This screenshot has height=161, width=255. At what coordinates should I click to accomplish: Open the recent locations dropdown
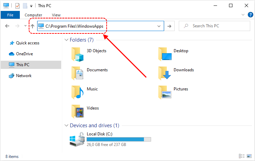25,26
